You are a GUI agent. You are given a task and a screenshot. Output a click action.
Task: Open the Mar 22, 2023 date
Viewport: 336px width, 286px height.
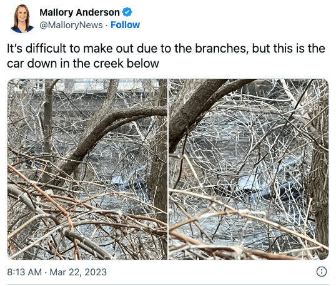tap(78, 272)
